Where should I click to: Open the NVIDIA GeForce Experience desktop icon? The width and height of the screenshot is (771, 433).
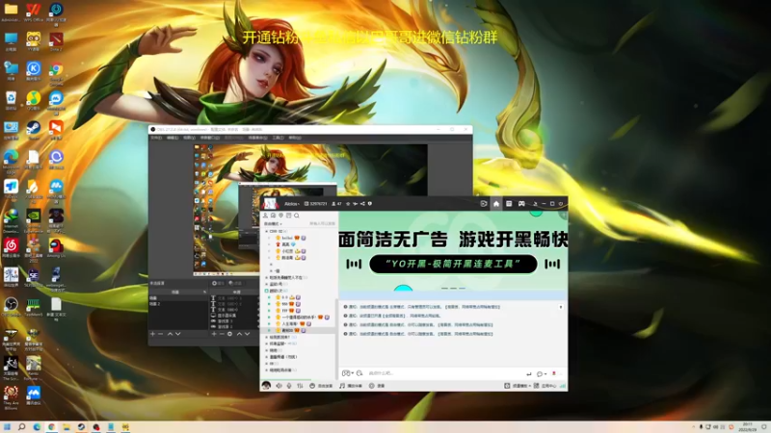pyautogui.click(x=34, y=220)
